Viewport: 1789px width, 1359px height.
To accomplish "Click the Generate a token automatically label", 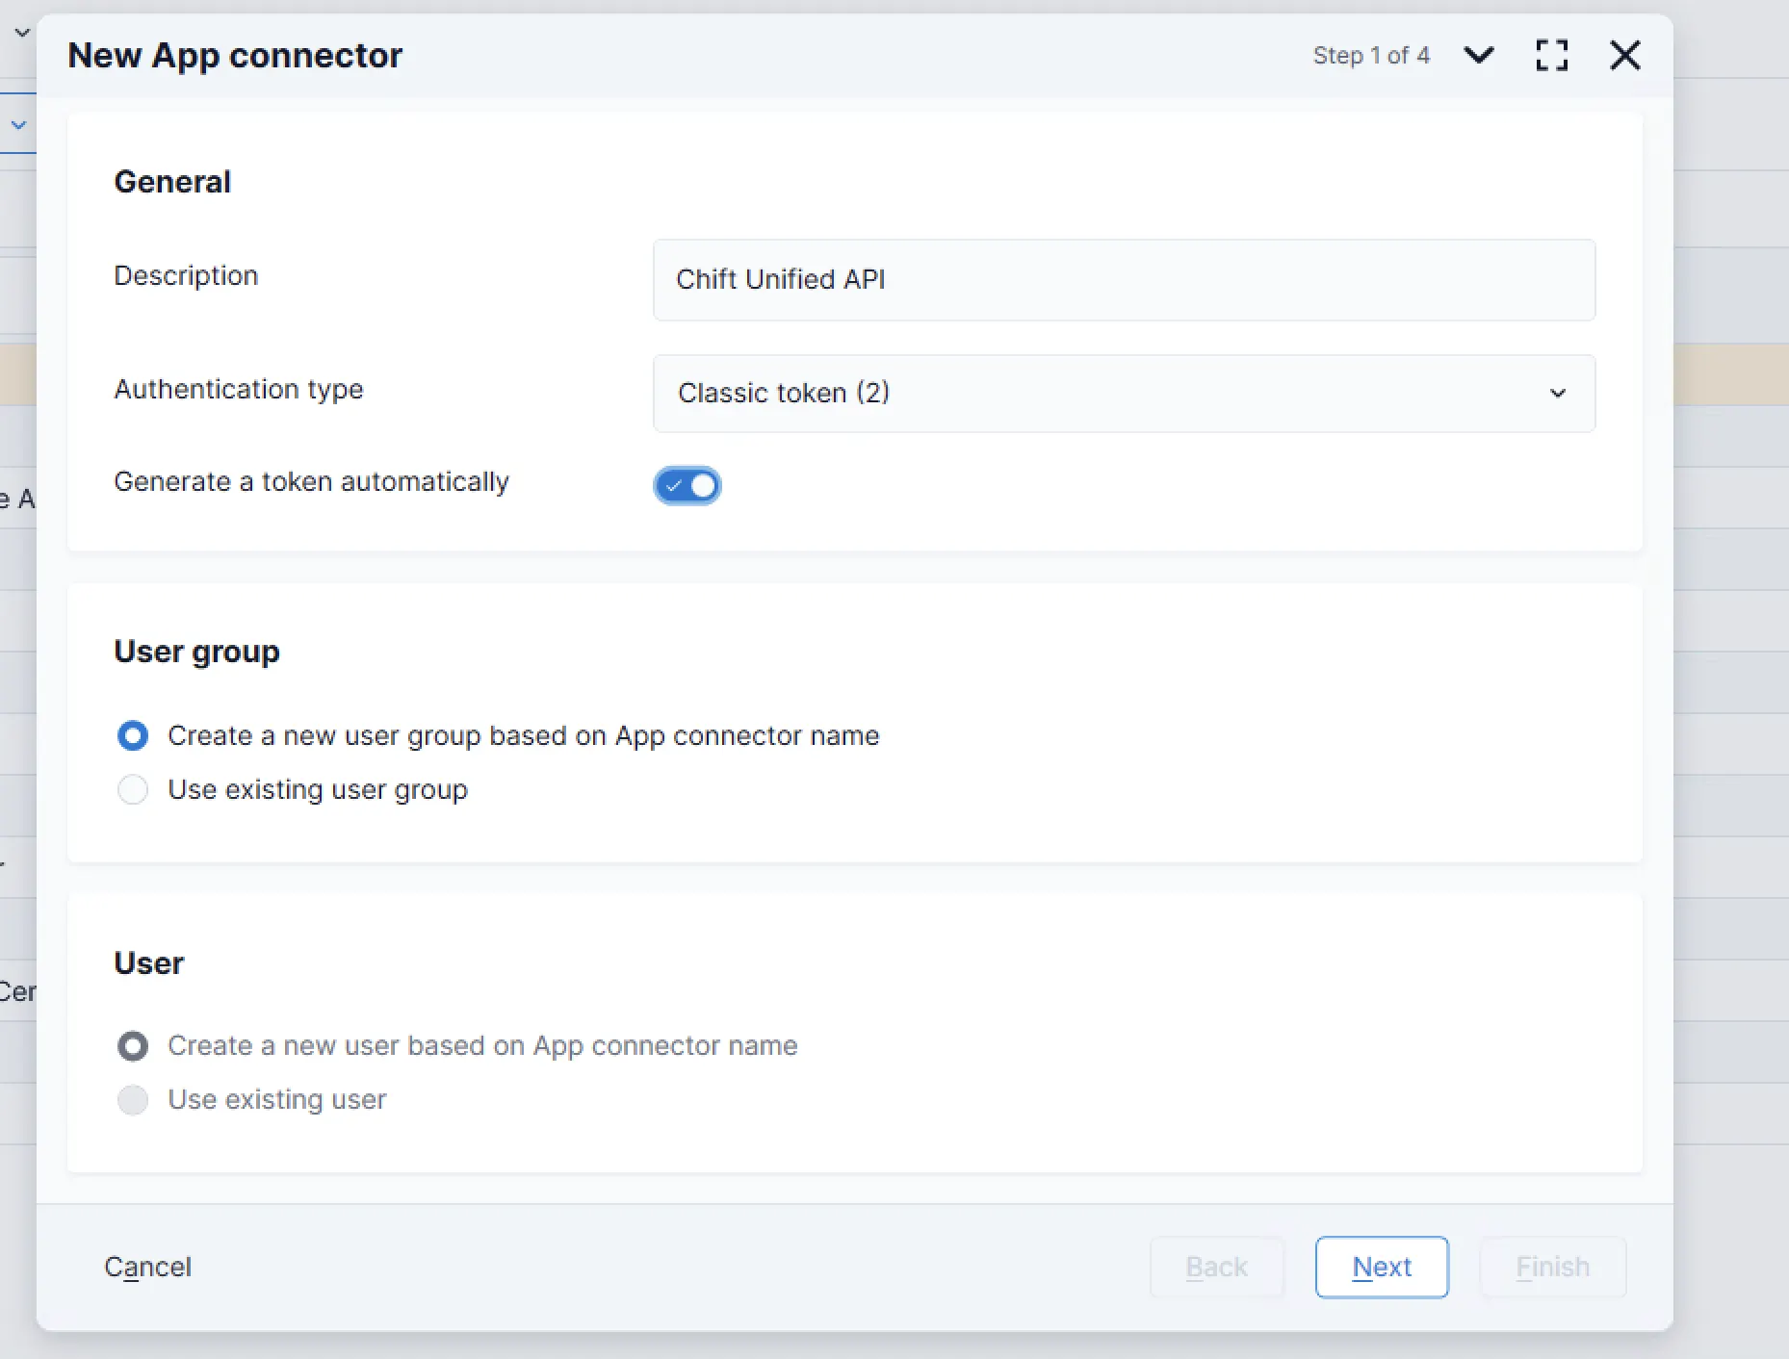I will [x=311, y=481].
